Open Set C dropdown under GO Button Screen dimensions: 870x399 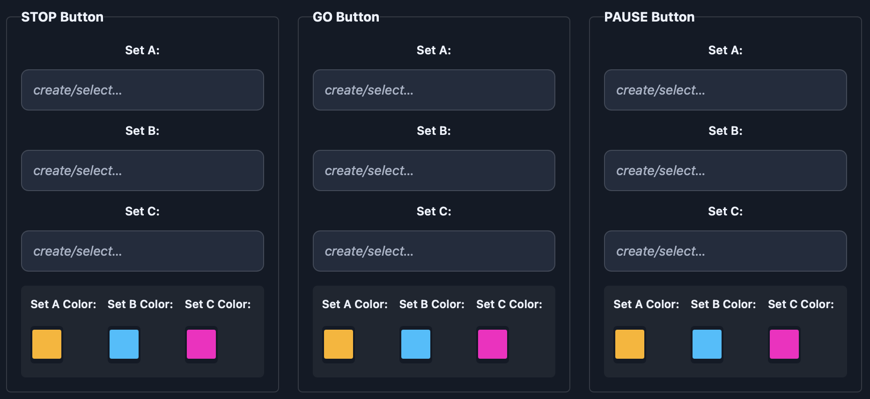[x=434, y=251]
